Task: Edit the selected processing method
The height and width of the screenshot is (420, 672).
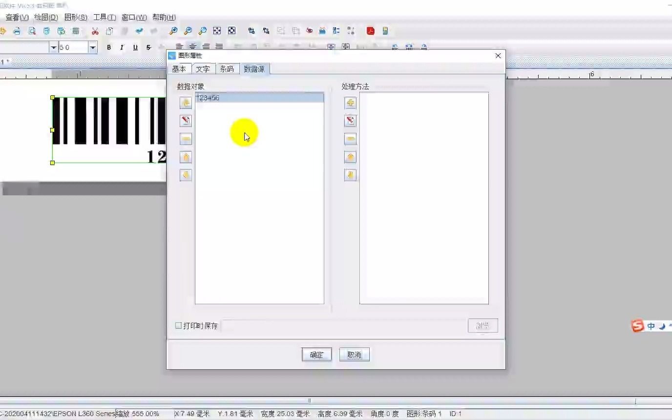Action: coord(350,121)
